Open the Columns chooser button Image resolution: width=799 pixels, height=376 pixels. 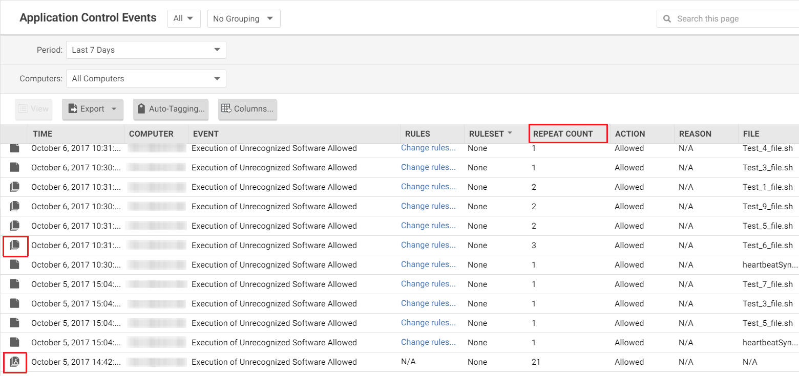point(247,109)
